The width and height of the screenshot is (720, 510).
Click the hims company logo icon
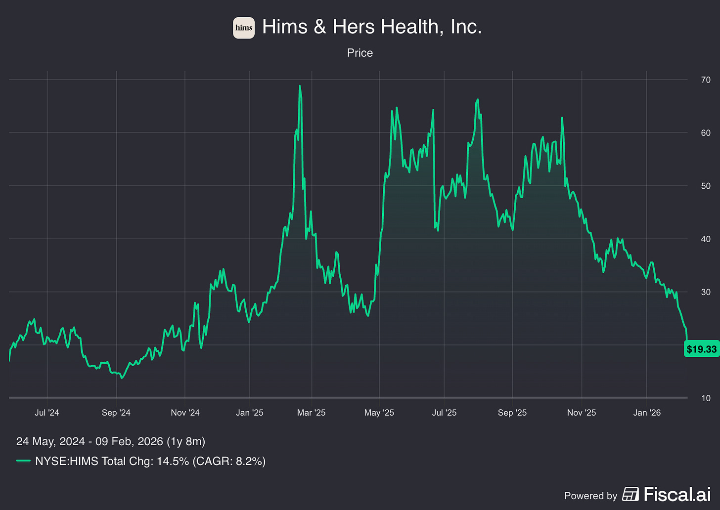[244, 28]
